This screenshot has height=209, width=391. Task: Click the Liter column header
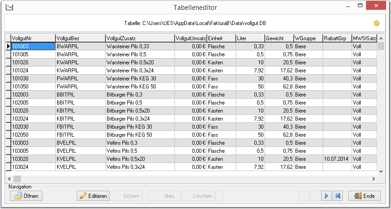pyautogui.click(x=250, y=38)
